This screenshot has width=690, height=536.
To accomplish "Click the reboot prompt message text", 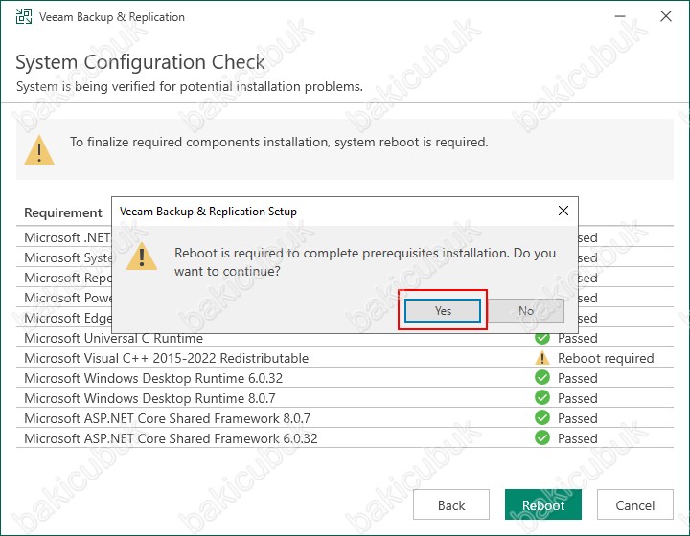I will point(365,262).
